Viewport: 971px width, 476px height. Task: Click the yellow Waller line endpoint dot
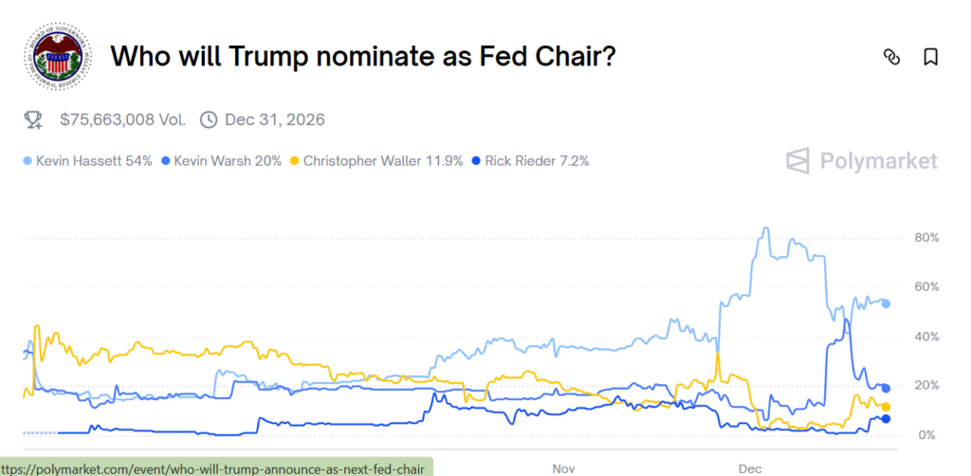pos(886,407)
